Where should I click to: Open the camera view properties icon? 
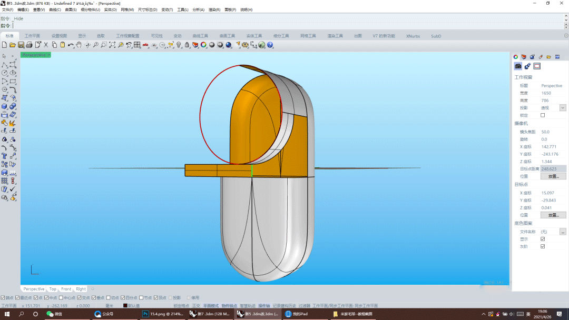click(518, 66)
